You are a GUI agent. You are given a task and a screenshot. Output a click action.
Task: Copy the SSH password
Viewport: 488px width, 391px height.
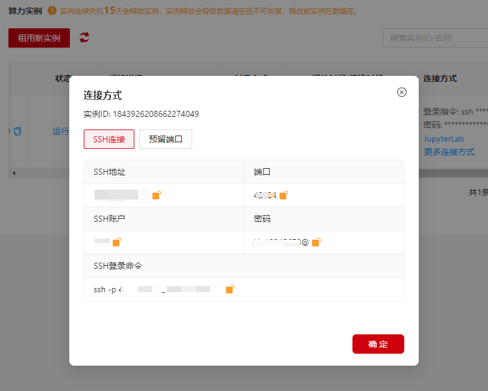316,242
